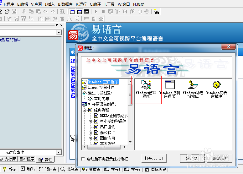Click the Run play triangle icon
This screenshot has height=174, width=243.
click(96, 12)
